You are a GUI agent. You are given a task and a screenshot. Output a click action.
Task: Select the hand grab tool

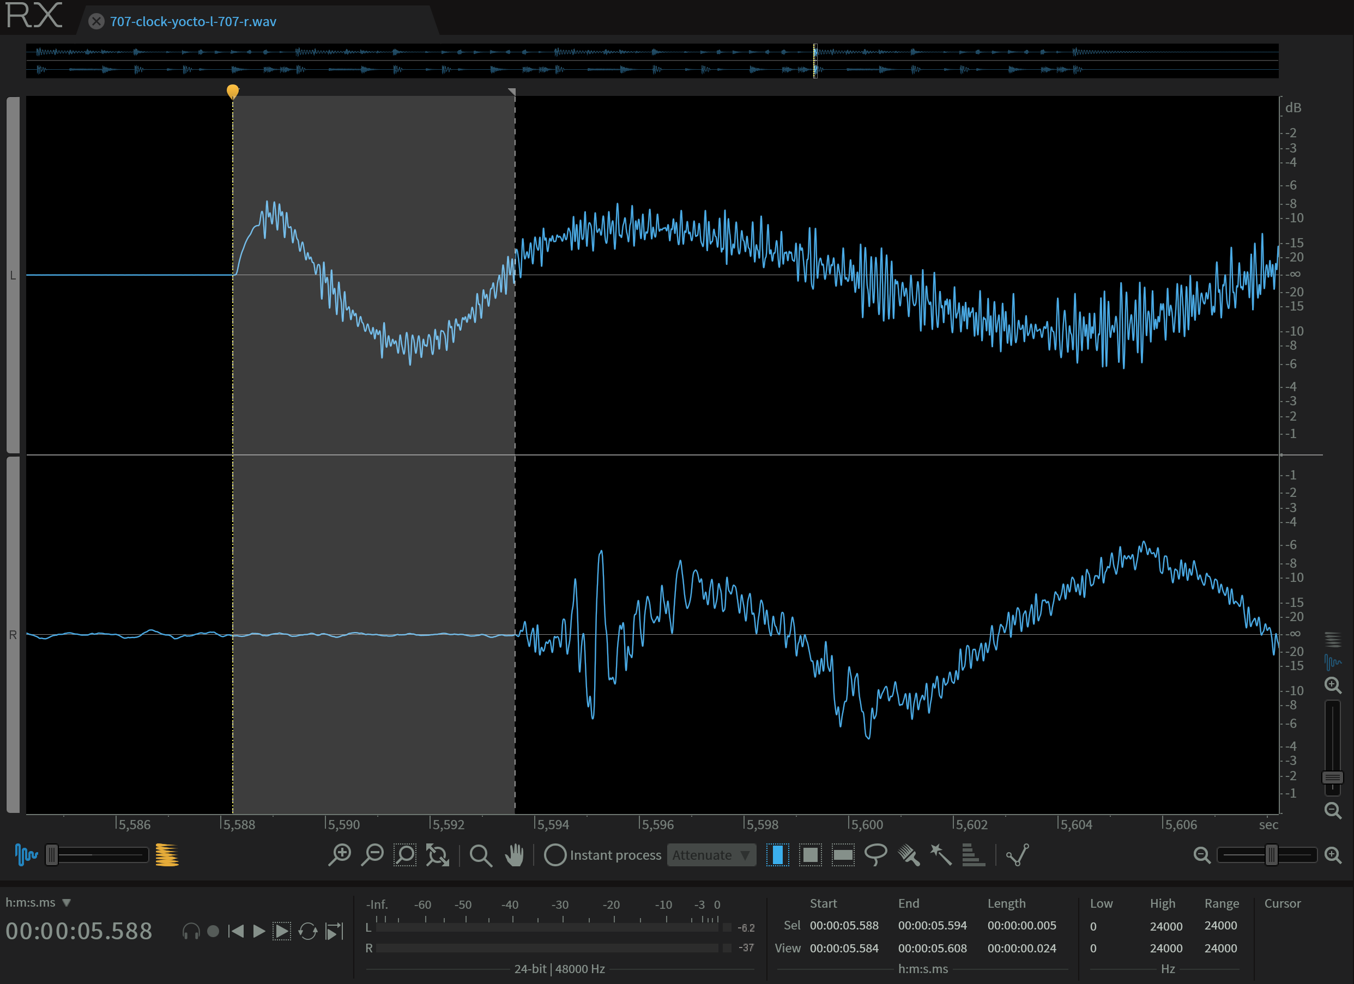click(x=513, y=855)
